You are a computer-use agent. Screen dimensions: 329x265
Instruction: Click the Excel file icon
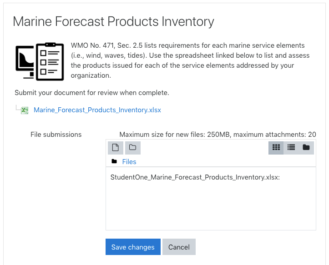25,110
